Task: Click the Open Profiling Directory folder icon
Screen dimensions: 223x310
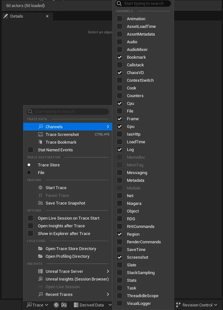Action: (x=40, y=256)
